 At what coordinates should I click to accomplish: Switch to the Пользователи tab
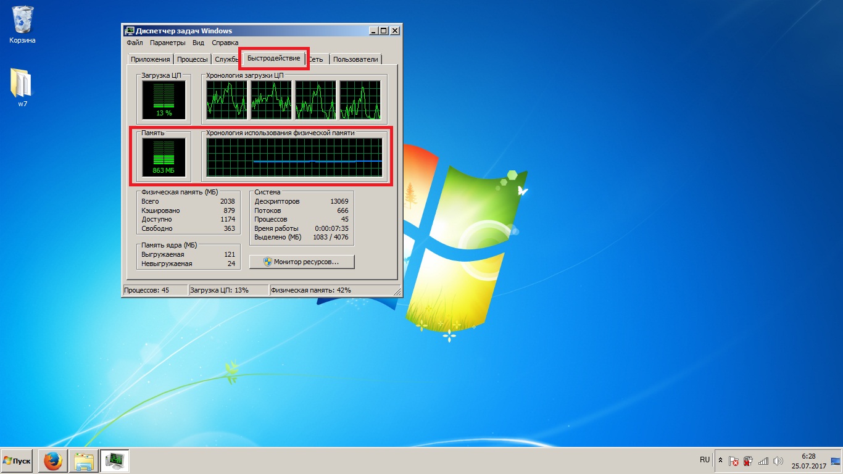[355, 59]
